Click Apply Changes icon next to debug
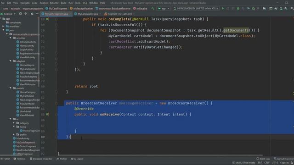The height and width of the screenshot is (165, 294). tap(233, 8)
